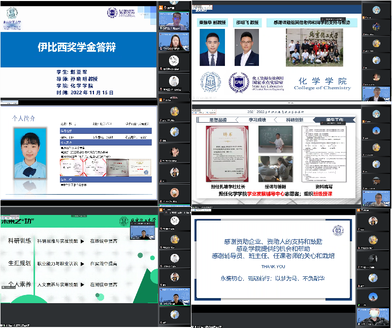Click the round university seal beside CRE logo
Viewport: 392px width, 328px height.
point(210,82)
